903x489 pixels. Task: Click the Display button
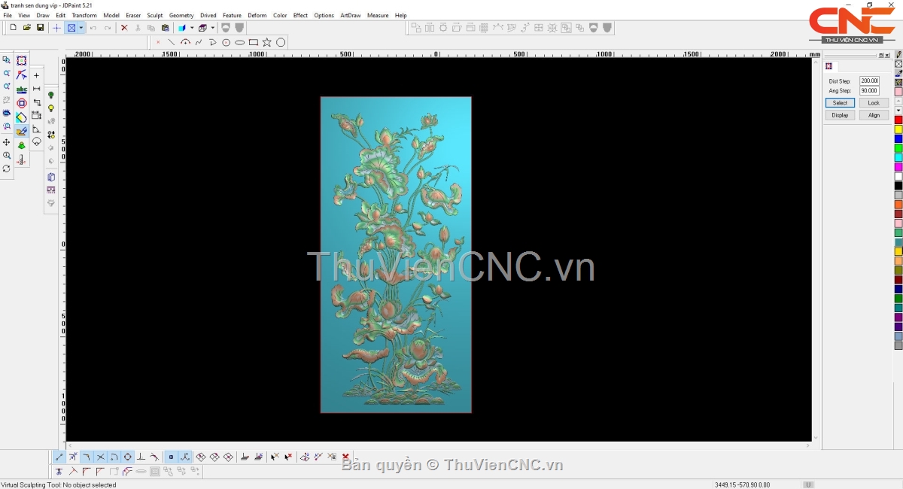[x=840, y=115]
